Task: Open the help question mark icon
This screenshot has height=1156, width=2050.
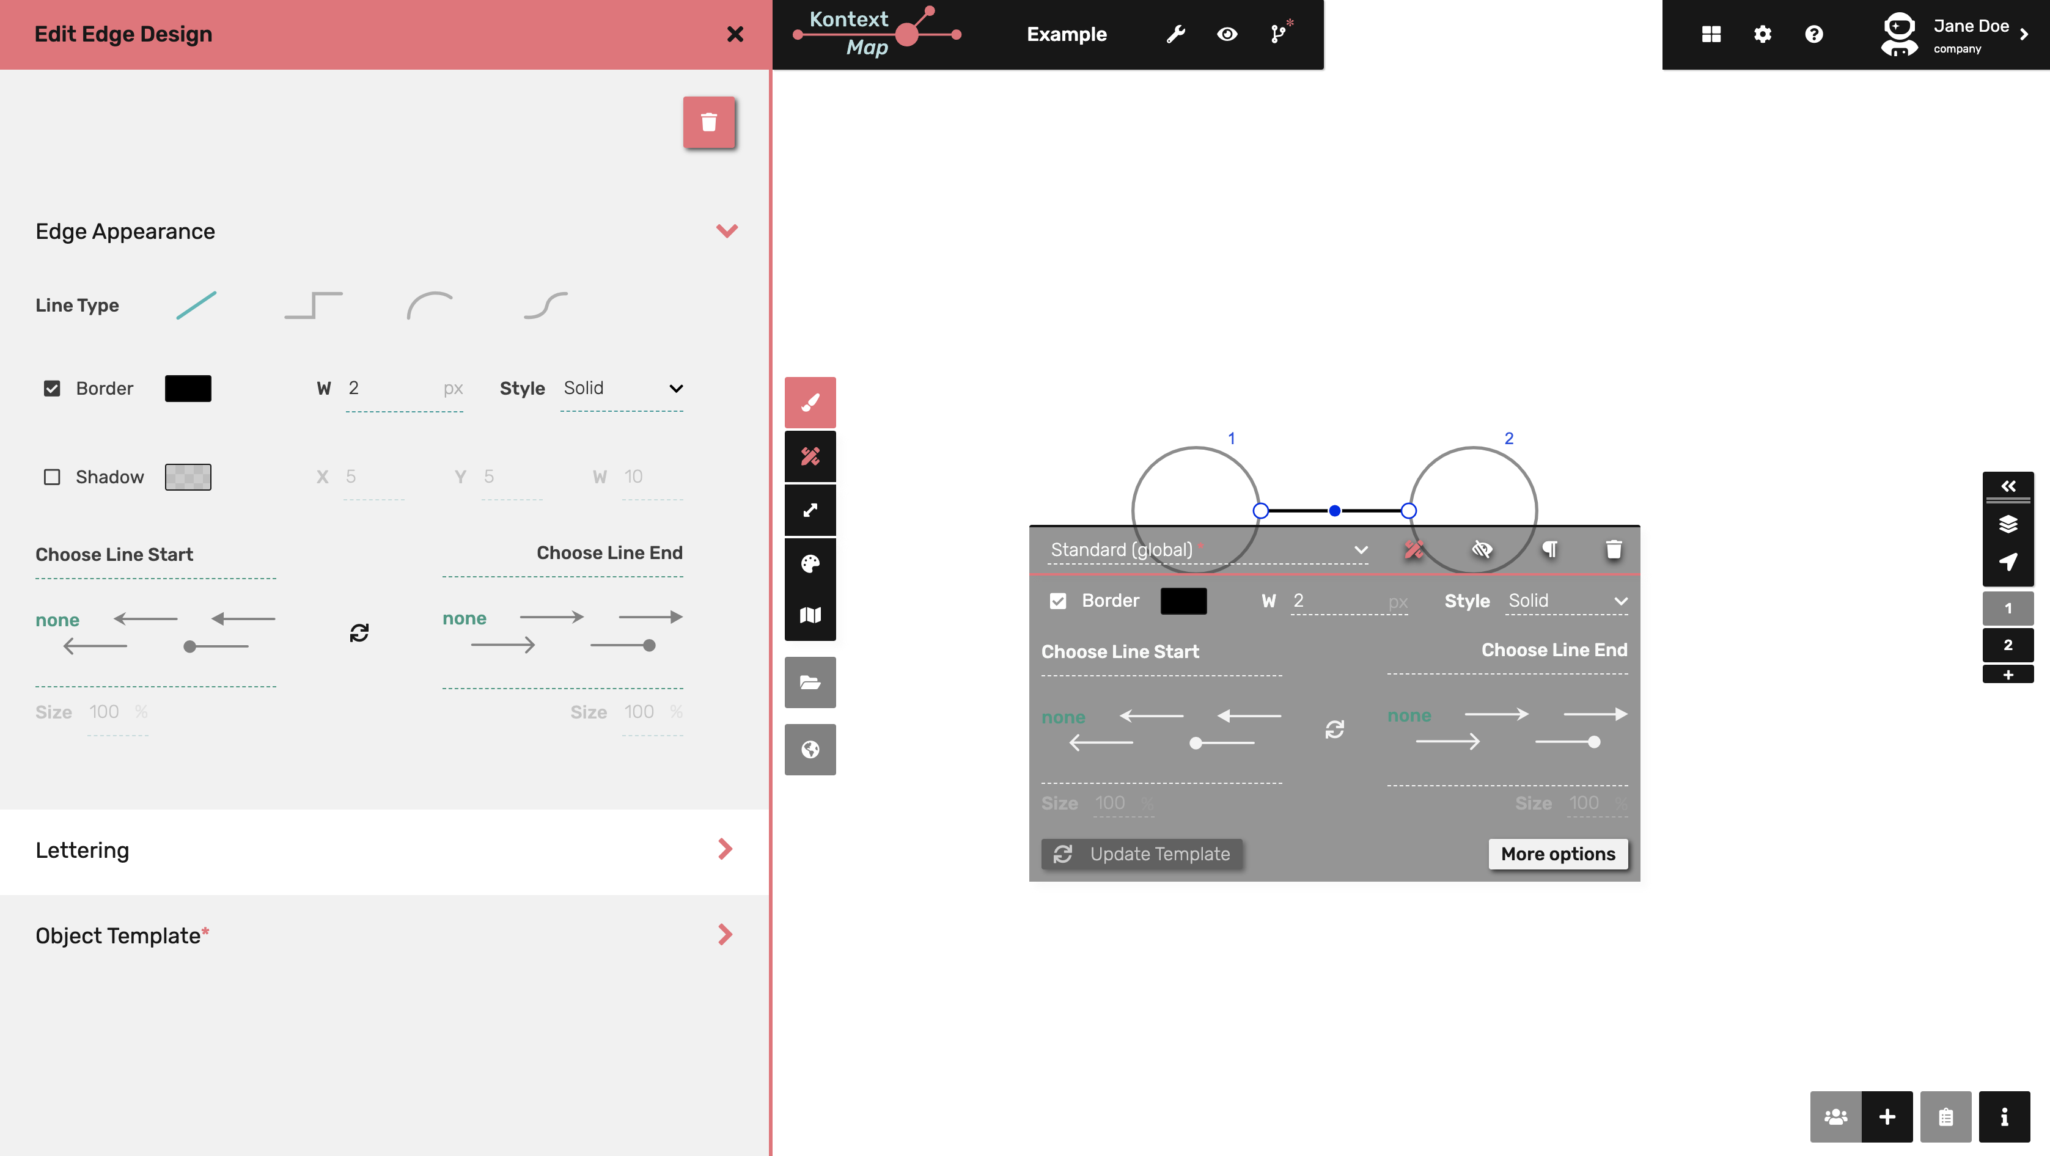Action: click(x=1813, y=34)
